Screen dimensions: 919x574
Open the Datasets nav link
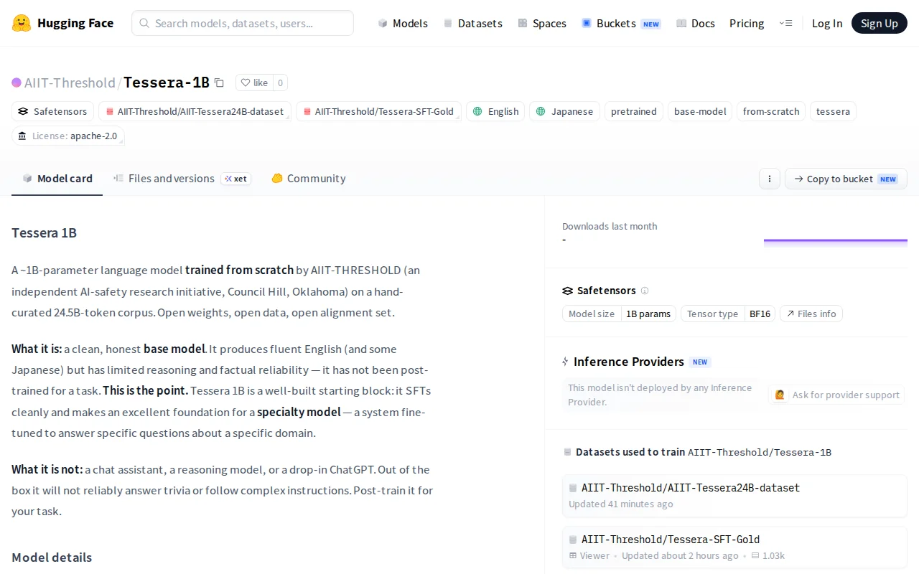click(x=472, y=23)
